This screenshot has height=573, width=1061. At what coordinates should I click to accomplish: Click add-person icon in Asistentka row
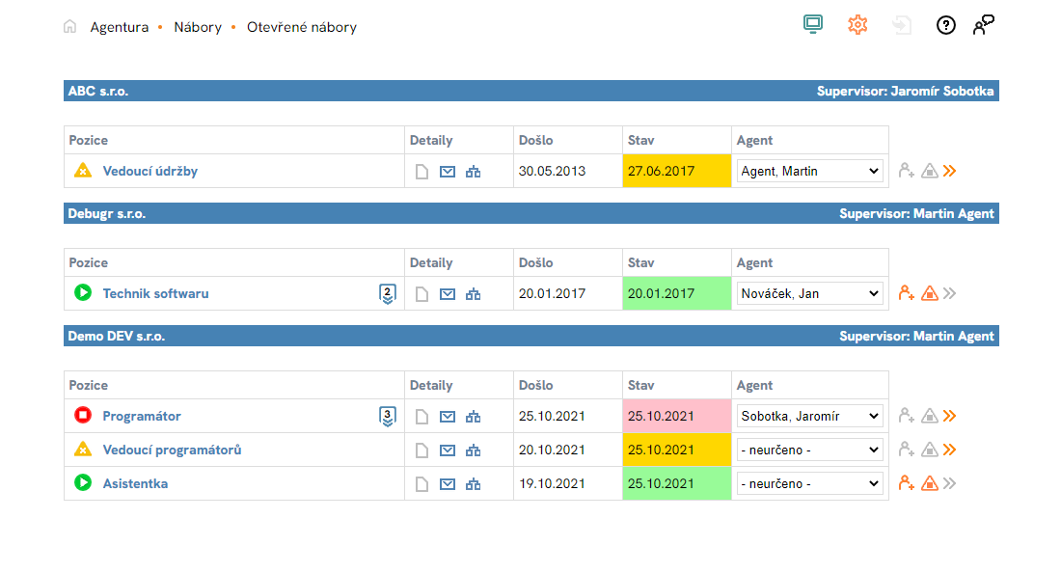tap(906, 483)
